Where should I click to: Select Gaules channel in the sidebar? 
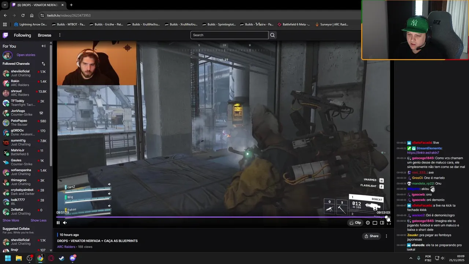25,162
